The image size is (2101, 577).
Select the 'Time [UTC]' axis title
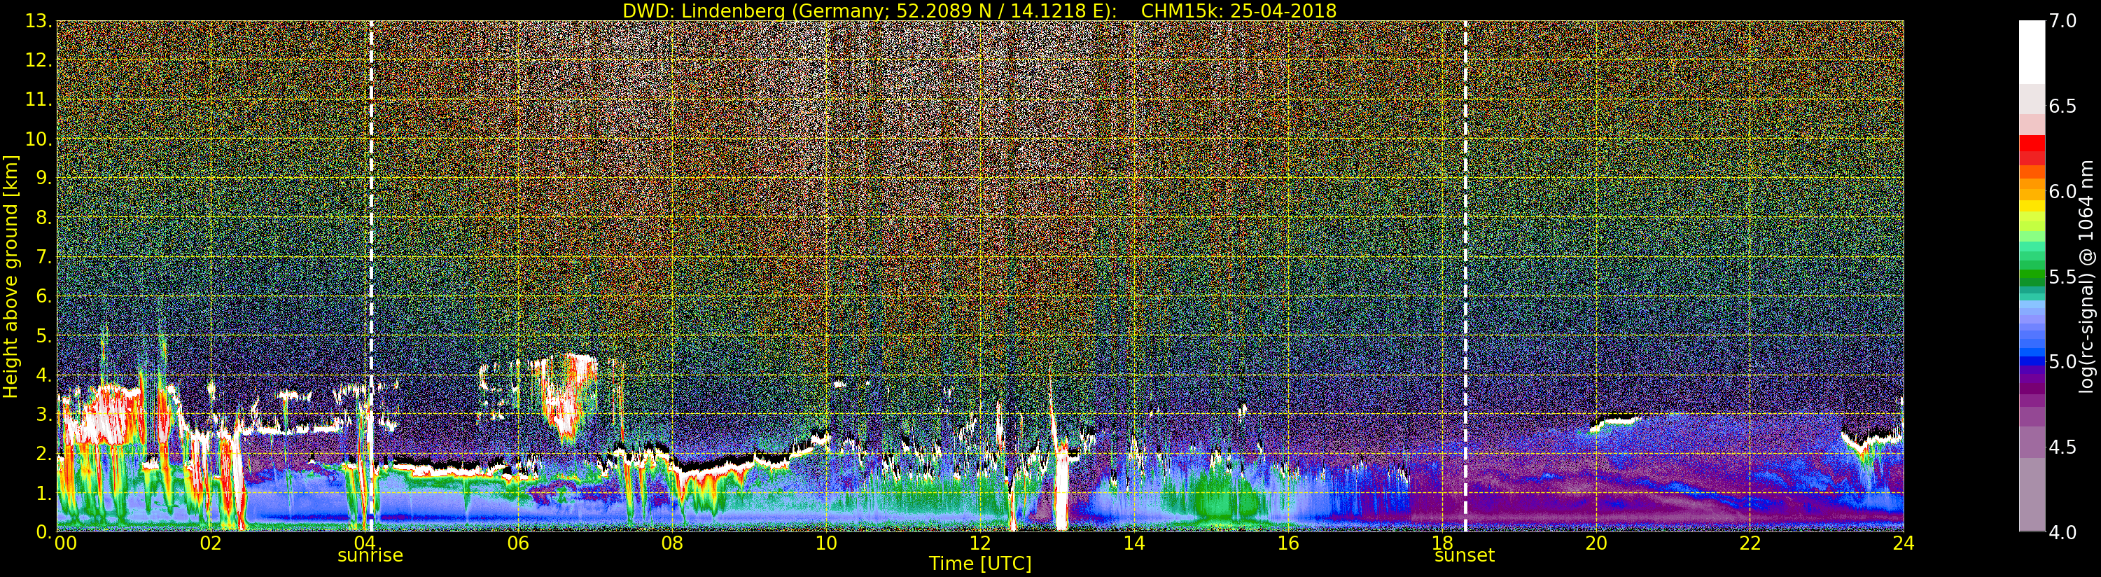980,564
